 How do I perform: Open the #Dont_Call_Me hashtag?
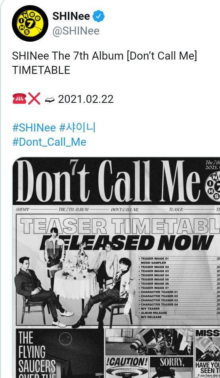point(49,142)
